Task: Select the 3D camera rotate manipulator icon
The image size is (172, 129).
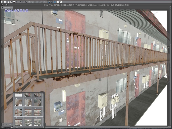Action: click(6, 11)
